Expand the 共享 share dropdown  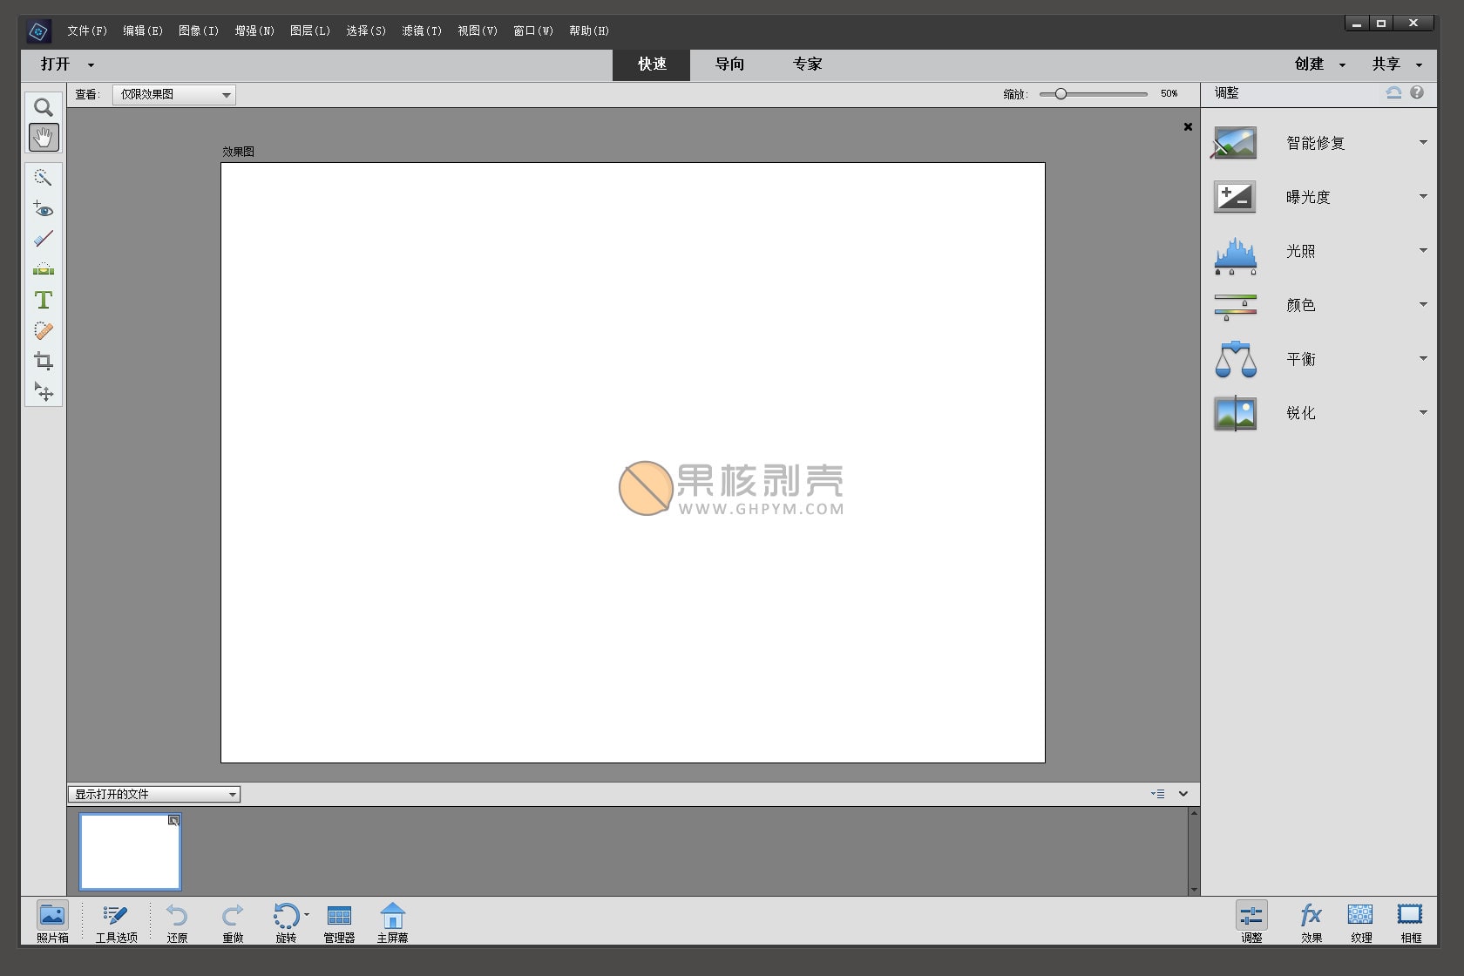coord(1419,65)
